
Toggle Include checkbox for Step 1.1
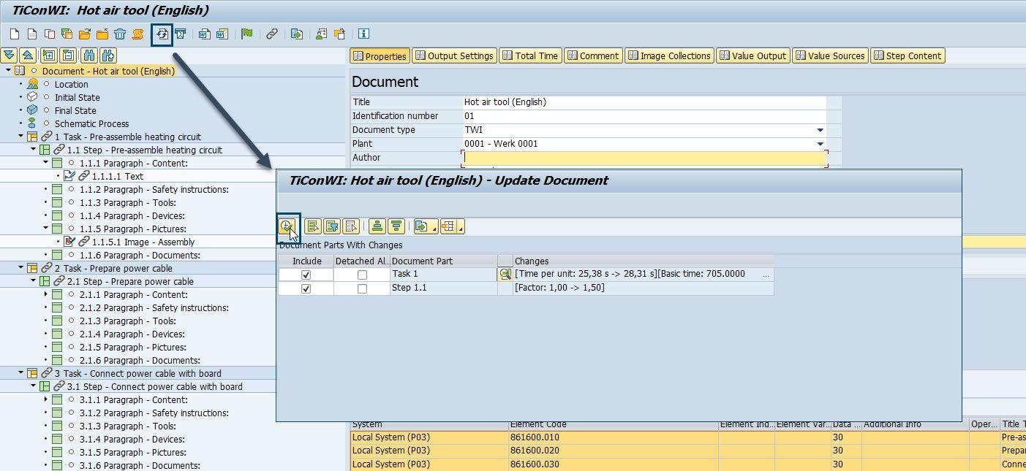point(306,288)
